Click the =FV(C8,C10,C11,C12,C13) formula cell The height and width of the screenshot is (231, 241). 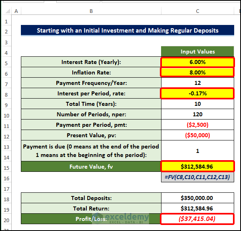tap(198, 177)
